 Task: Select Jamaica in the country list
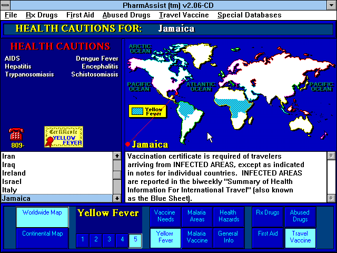pos(57,198)
